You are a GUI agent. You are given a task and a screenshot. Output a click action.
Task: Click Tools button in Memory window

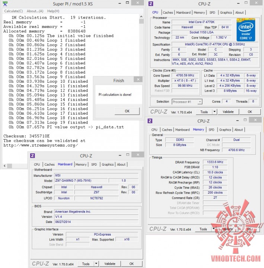(x=203, y=229)
